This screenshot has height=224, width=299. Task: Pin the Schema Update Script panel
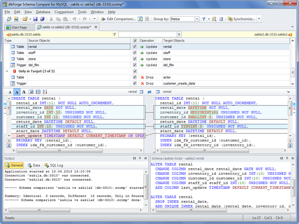[x=287, y=158]
